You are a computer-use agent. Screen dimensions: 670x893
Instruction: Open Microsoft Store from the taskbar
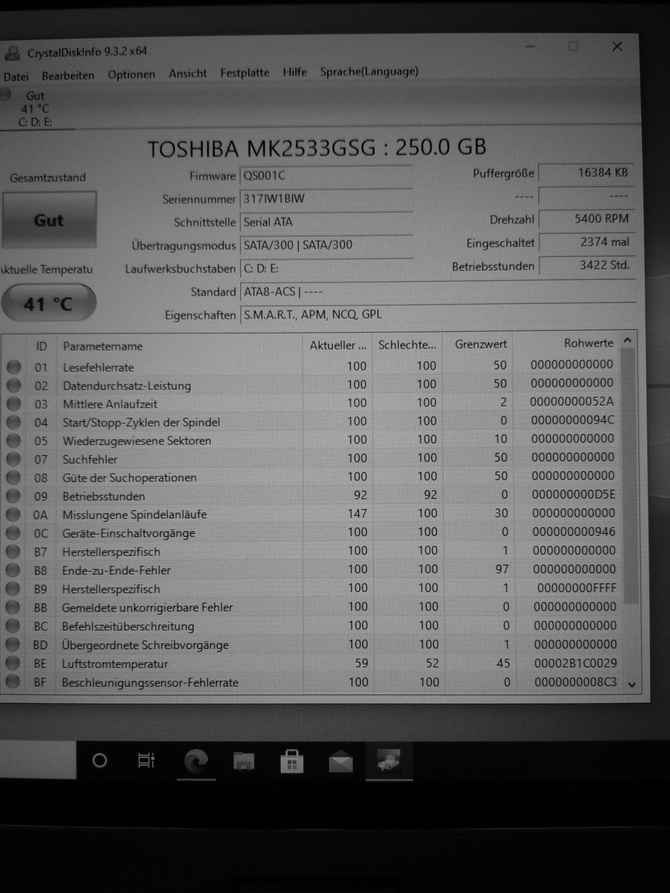pyautogui.click(x=292, y=762)
